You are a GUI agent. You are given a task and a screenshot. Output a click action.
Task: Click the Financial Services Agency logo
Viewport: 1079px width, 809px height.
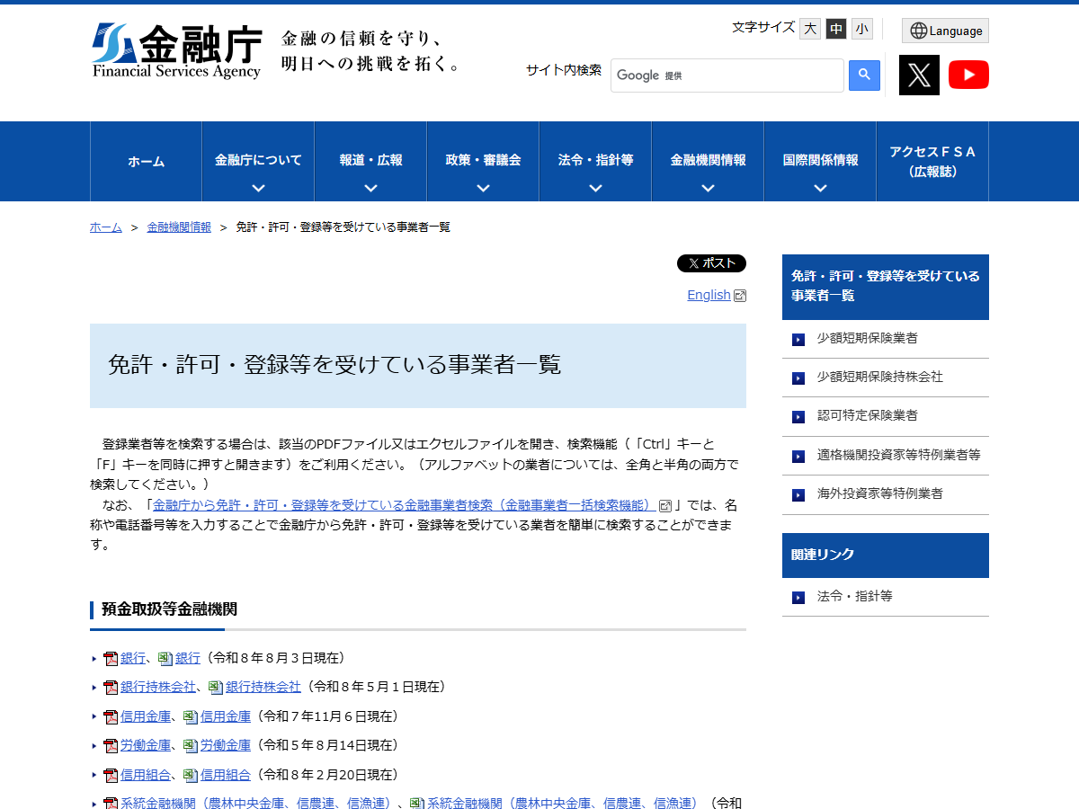pyautogui.click(x=176, y=51)
